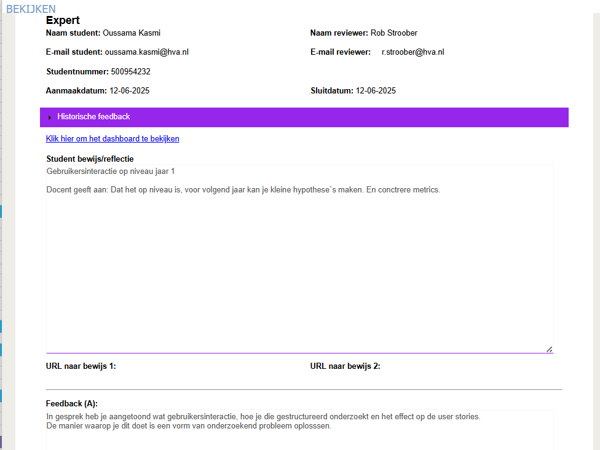The image size is (600, 450).
Task: Click the purple Historische feedback bar title
Action: (93, 117)
